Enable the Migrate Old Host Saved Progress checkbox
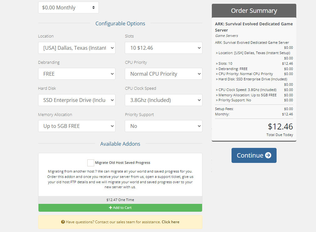Screen dimensions: 316x232 coord(90,163)
